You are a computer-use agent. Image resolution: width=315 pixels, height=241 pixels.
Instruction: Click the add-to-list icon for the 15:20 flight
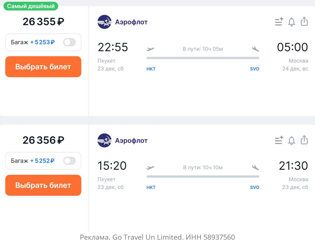tap(279, 140)
